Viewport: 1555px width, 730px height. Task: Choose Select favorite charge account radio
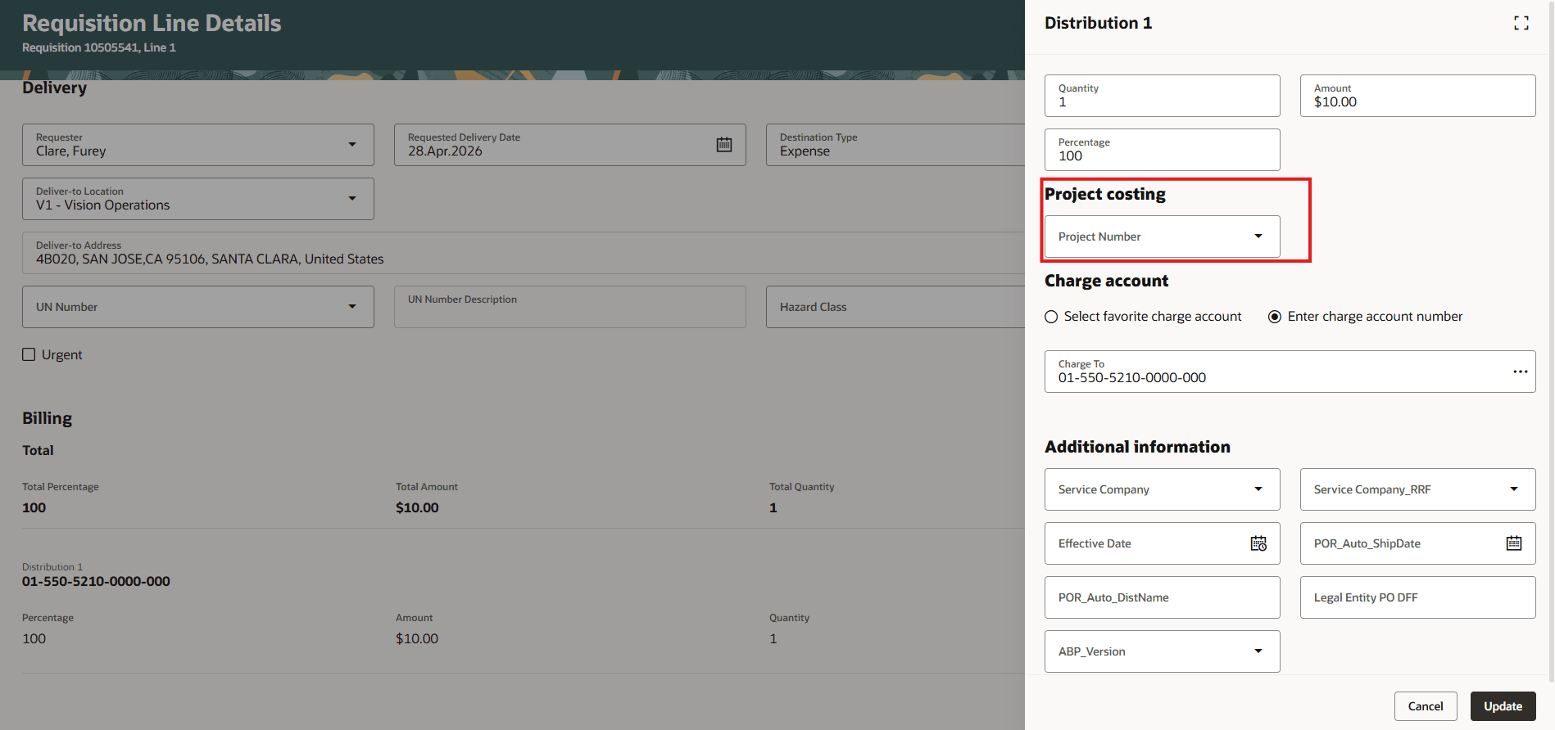1051,317
